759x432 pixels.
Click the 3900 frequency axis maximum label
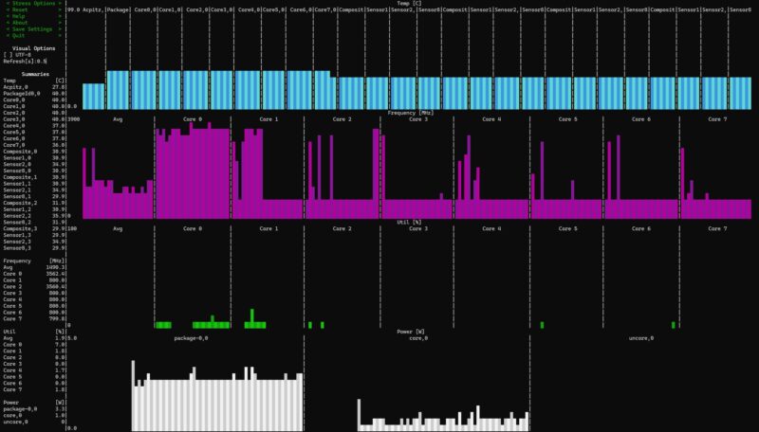pyautogui.click(x=74, y=118)
